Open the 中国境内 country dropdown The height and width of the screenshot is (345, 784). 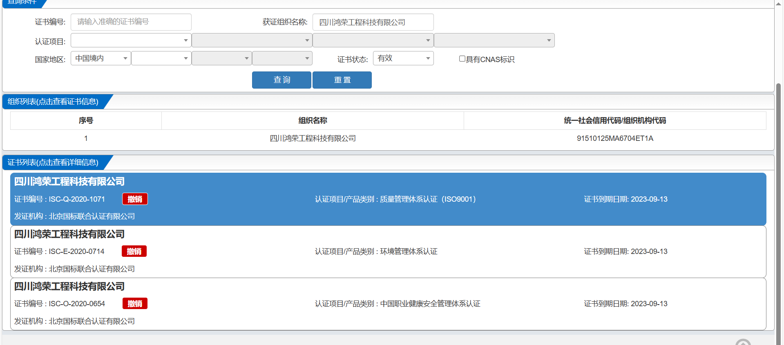pyautogui.click(x=101, y=58)
